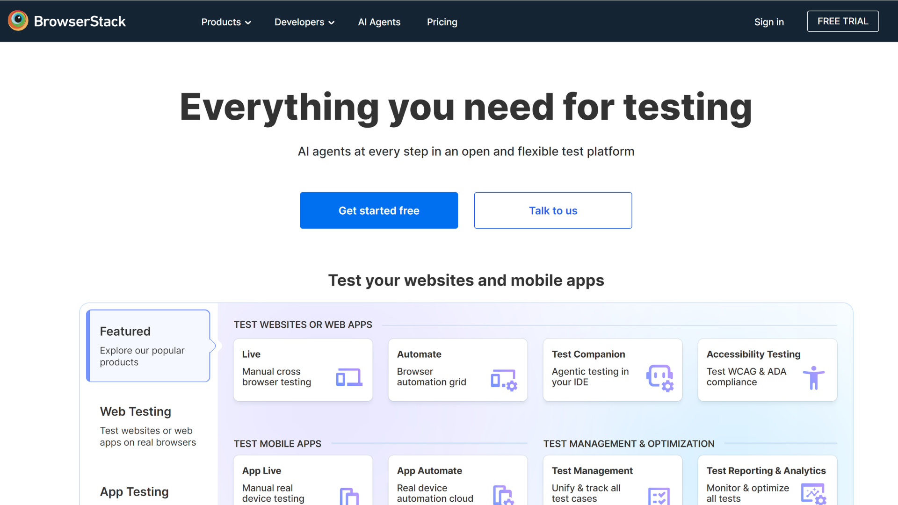Click 'Agentic testing in your IDE' text
Screen dimensions: 898x505
coord(590,376)
